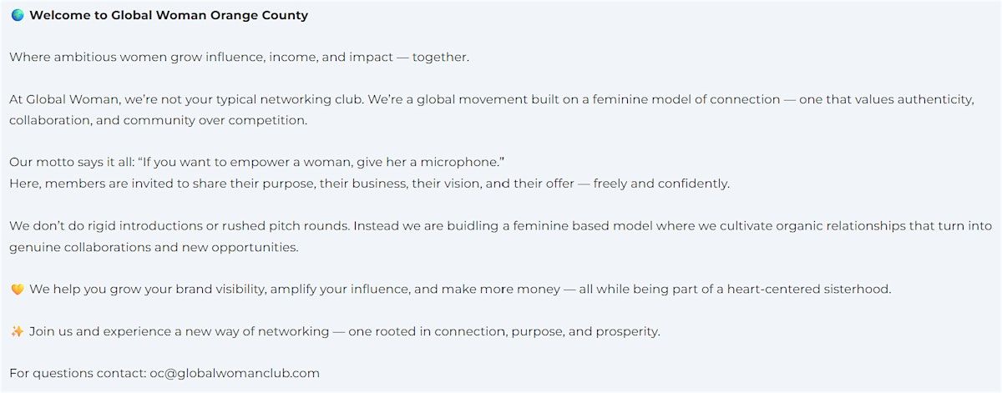Click the "Welcome to Global Woman Orange County" heading
Image resolution: width=1002 pixels, height=393 pixels.
[x=169, y=15]
